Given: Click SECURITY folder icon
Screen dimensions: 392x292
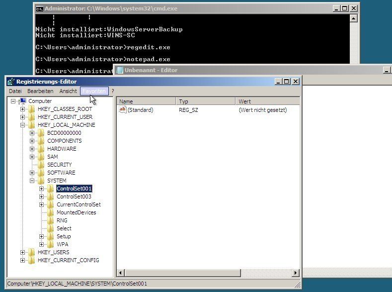Looking at the screenshot, I should click(41, 165).
